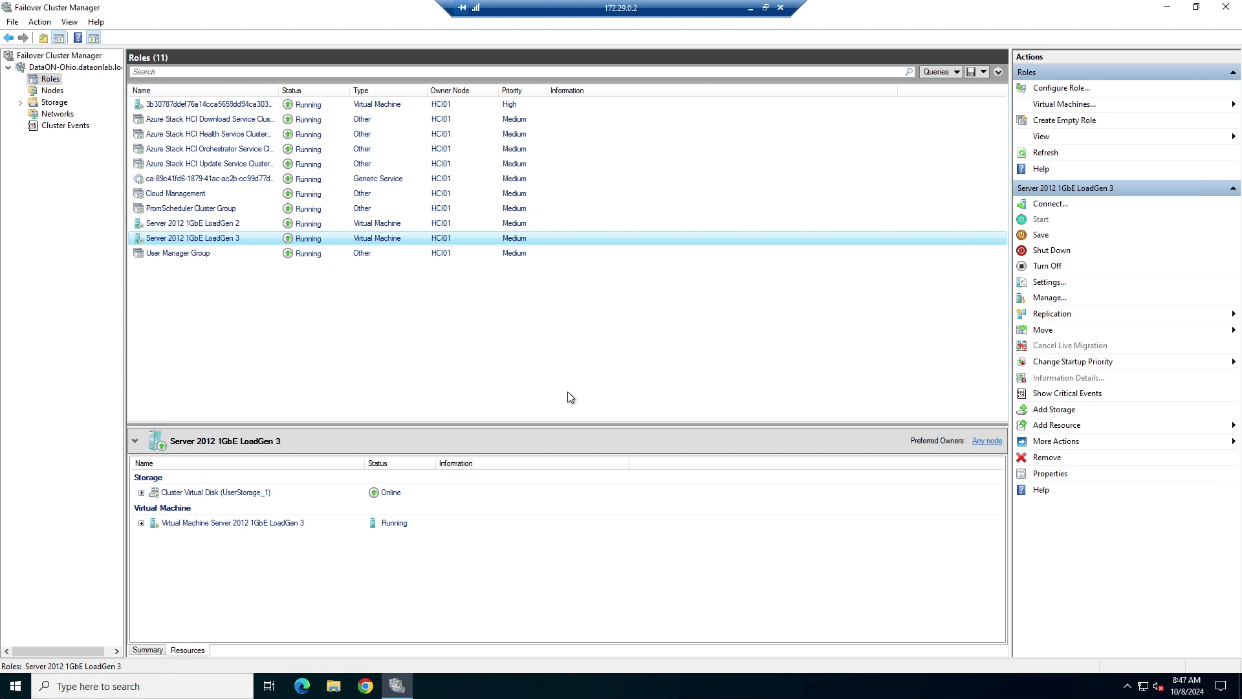Open the Queries dropdown

pos(941,72)
